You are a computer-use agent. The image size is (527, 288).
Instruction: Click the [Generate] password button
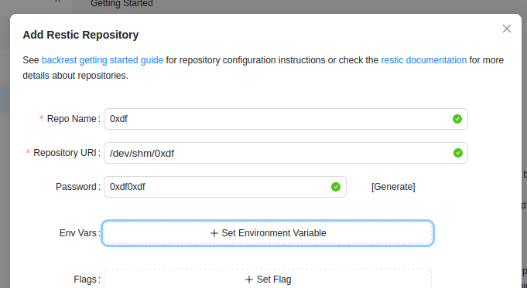(393, 187)
